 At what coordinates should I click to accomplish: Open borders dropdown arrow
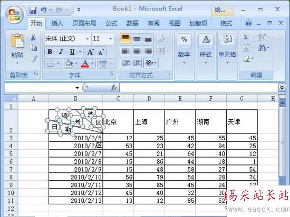pos(58,64)
